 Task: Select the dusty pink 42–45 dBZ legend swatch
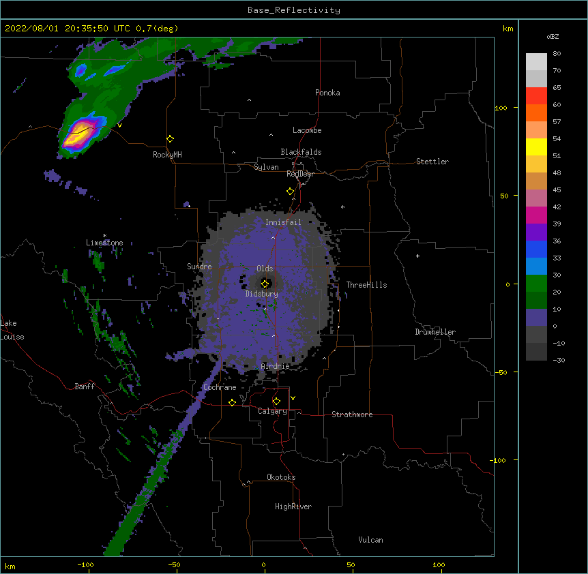coord(536,198)
